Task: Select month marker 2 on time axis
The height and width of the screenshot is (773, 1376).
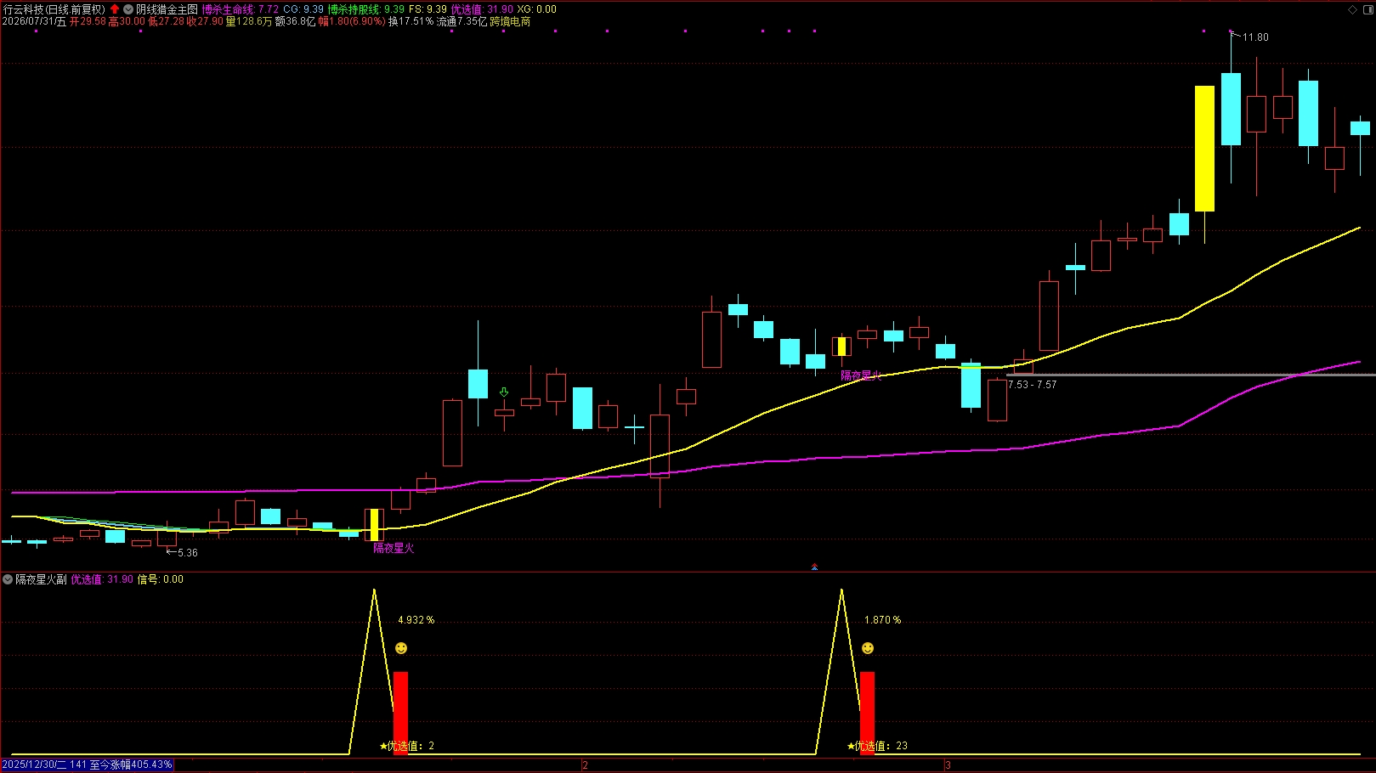Action: (x=585, y=765)
